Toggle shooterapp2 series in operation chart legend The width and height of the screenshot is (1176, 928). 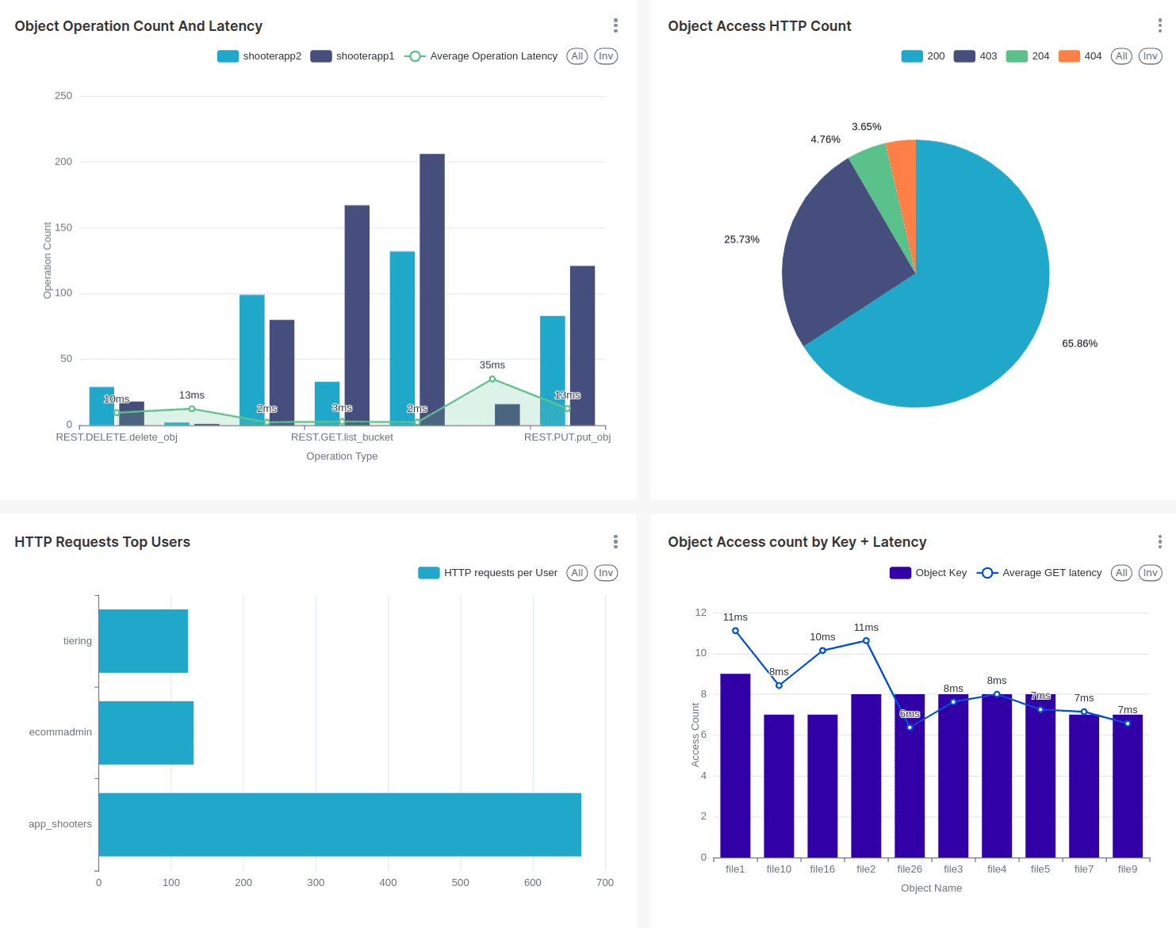point(259,56)
